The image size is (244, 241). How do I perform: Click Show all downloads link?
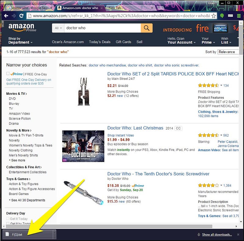click(217, 235)
